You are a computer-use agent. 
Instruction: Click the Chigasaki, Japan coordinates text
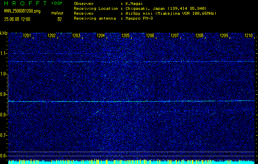[166, 9]
